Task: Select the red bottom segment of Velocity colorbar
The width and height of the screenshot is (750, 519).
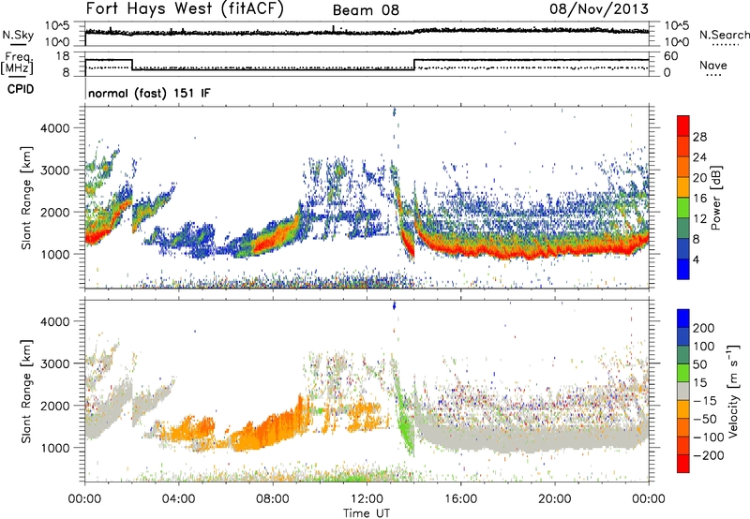Action: pos(683,464)
